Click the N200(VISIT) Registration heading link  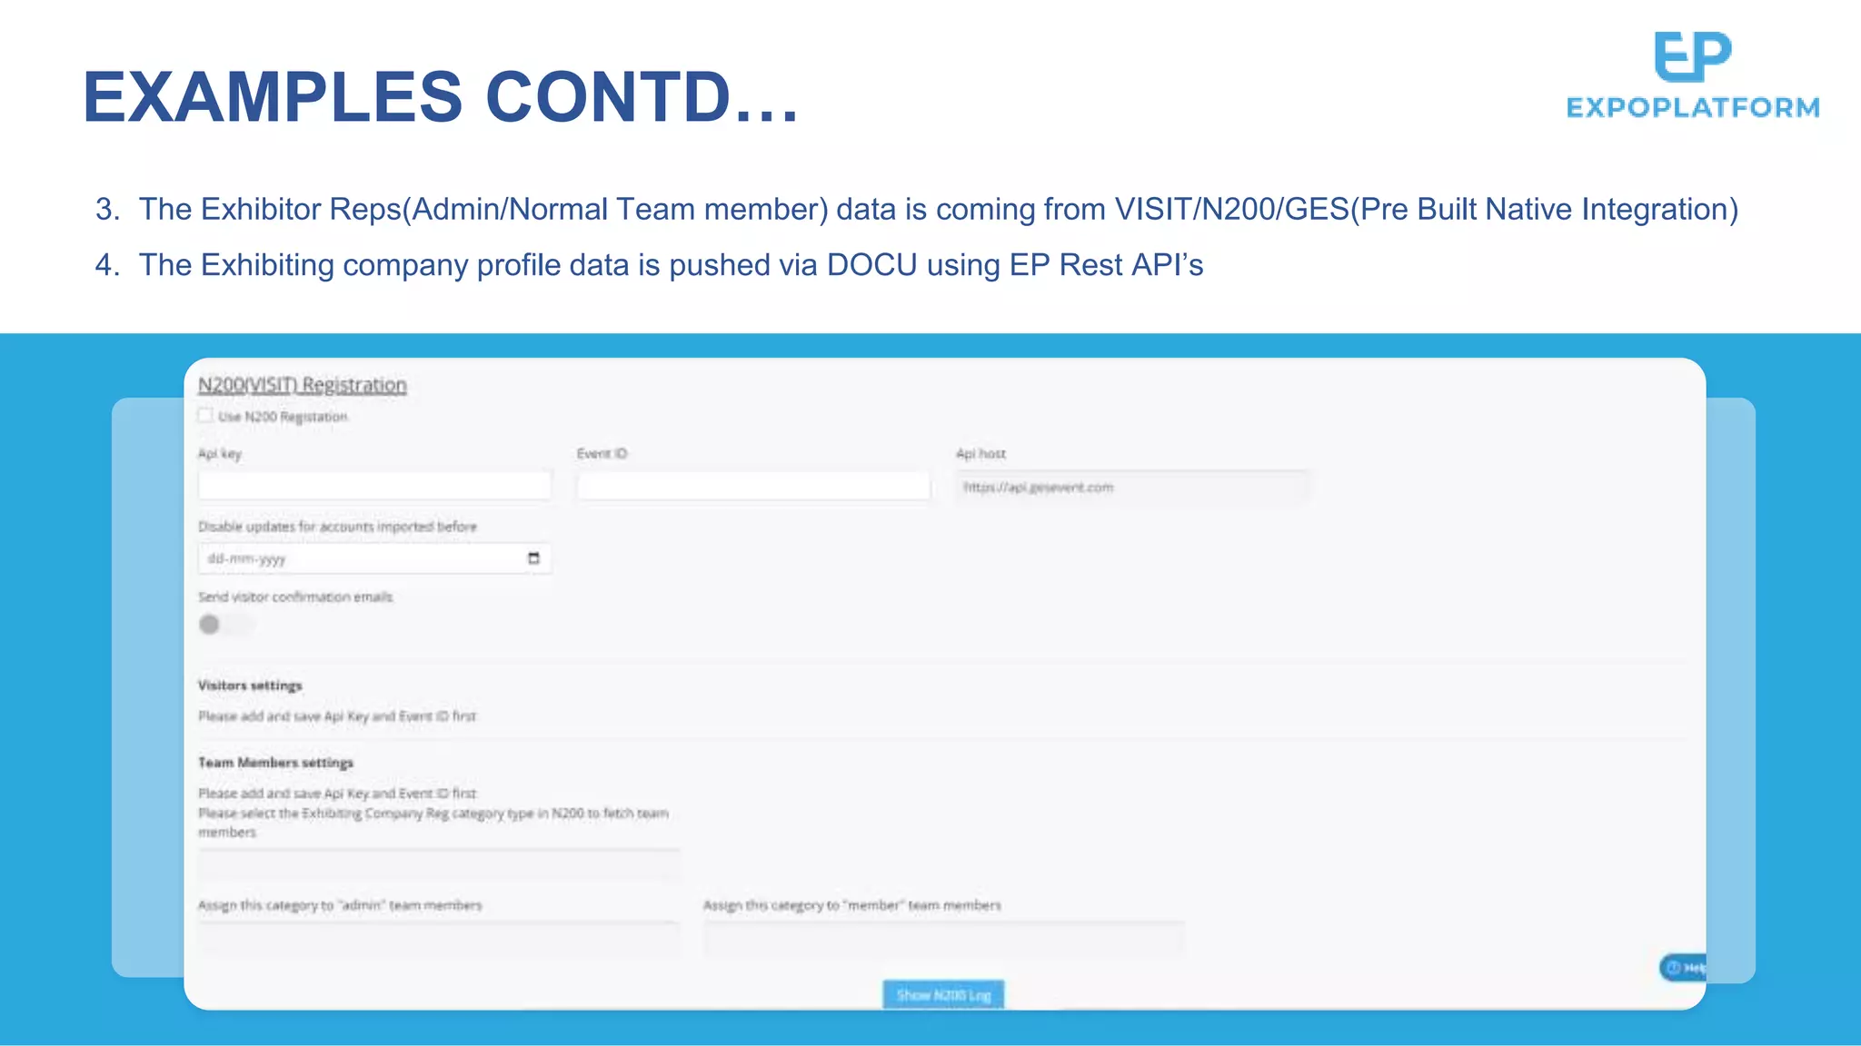pyautogui.click(x=303, y=385)
